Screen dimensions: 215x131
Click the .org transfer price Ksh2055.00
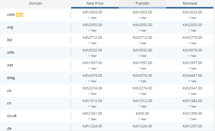click(x=142, y=25)
